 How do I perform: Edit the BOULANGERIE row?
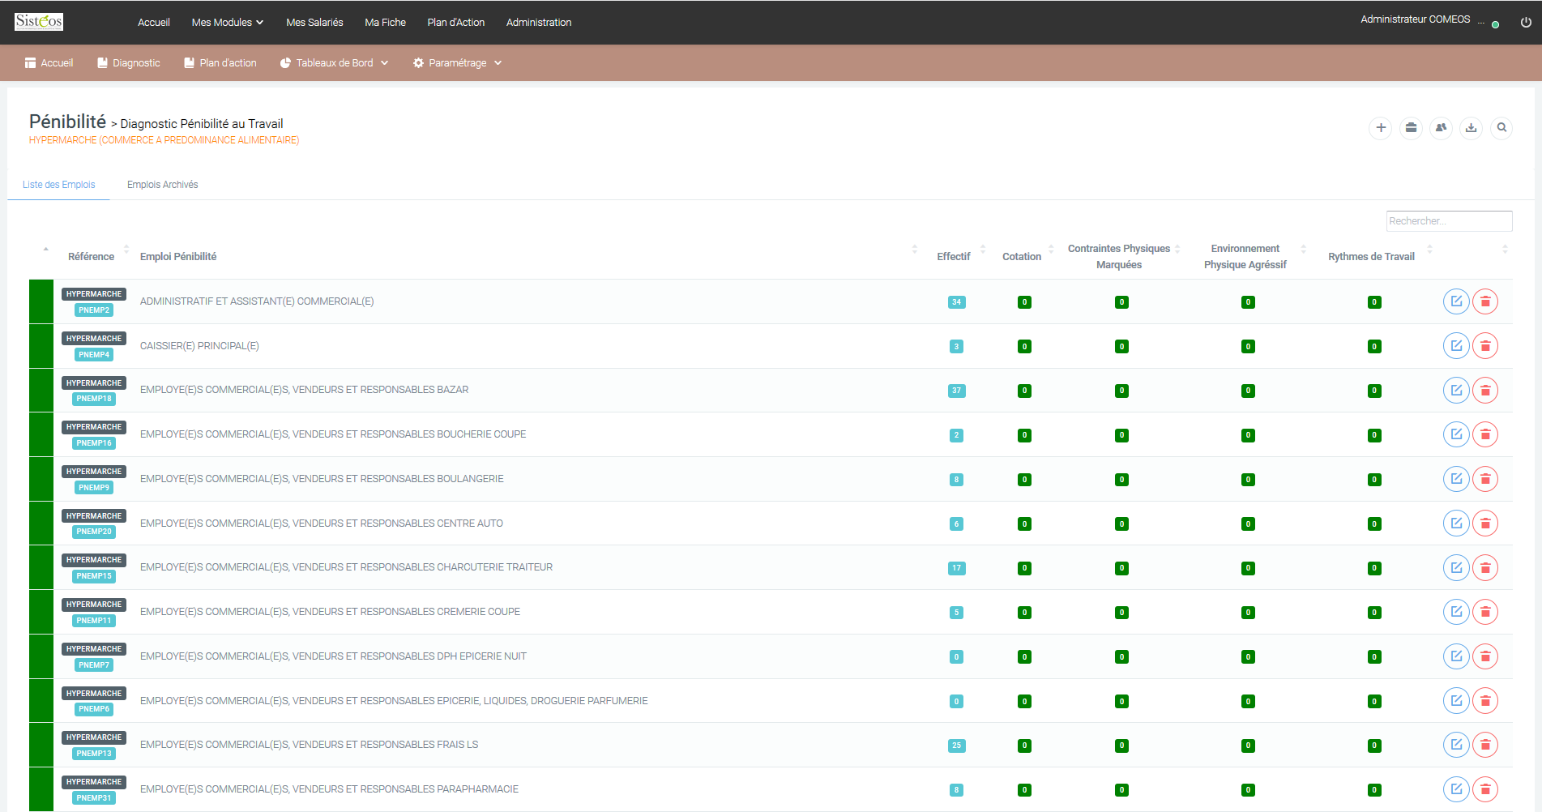(1456, 479)
